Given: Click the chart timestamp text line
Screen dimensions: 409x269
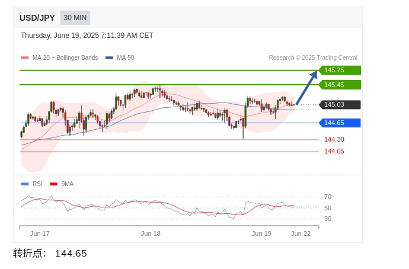Looking at the screenshot, I should pyautogui.click(x=87, y=36).
